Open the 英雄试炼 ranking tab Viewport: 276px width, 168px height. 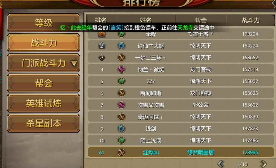(43, 103)
